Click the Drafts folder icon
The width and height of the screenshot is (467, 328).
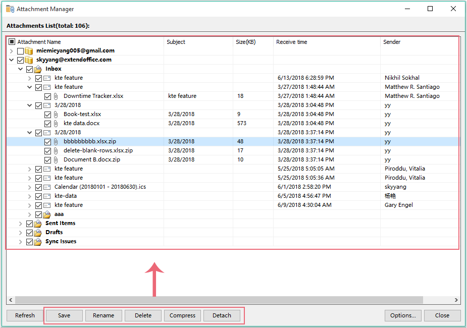(x=38, y=233)
